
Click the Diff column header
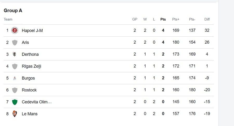(207, 19)
